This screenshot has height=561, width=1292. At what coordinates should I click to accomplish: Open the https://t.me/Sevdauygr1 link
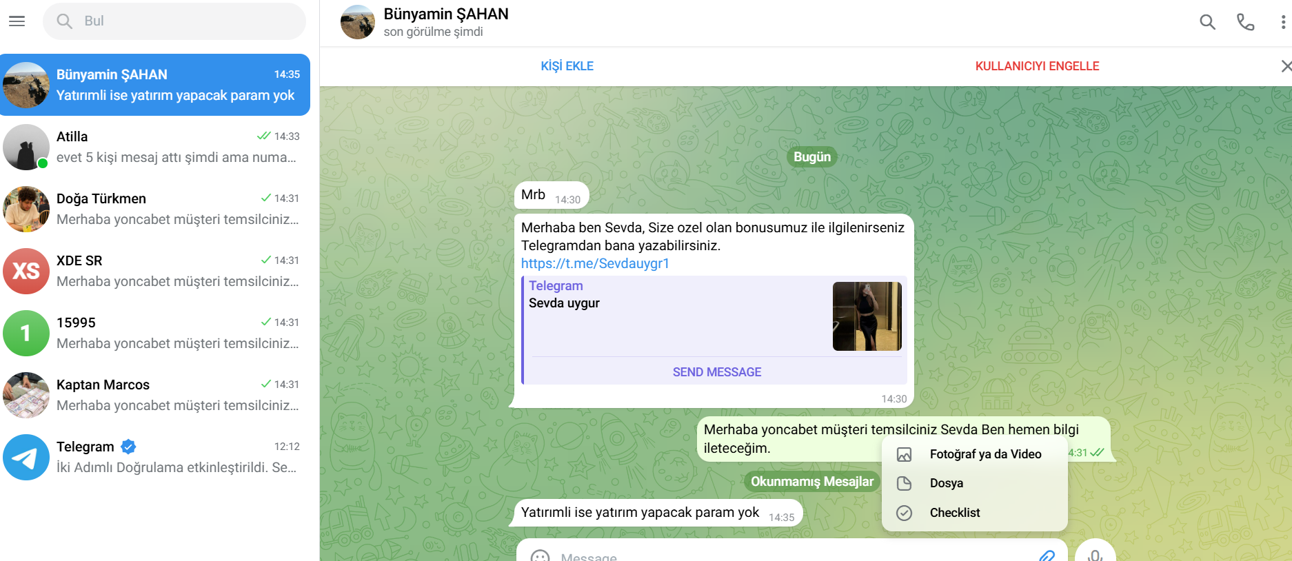pos(595,263)
